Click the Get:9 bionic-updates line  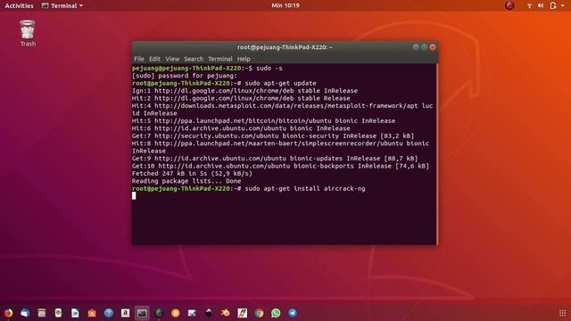(x=275, y=159)
